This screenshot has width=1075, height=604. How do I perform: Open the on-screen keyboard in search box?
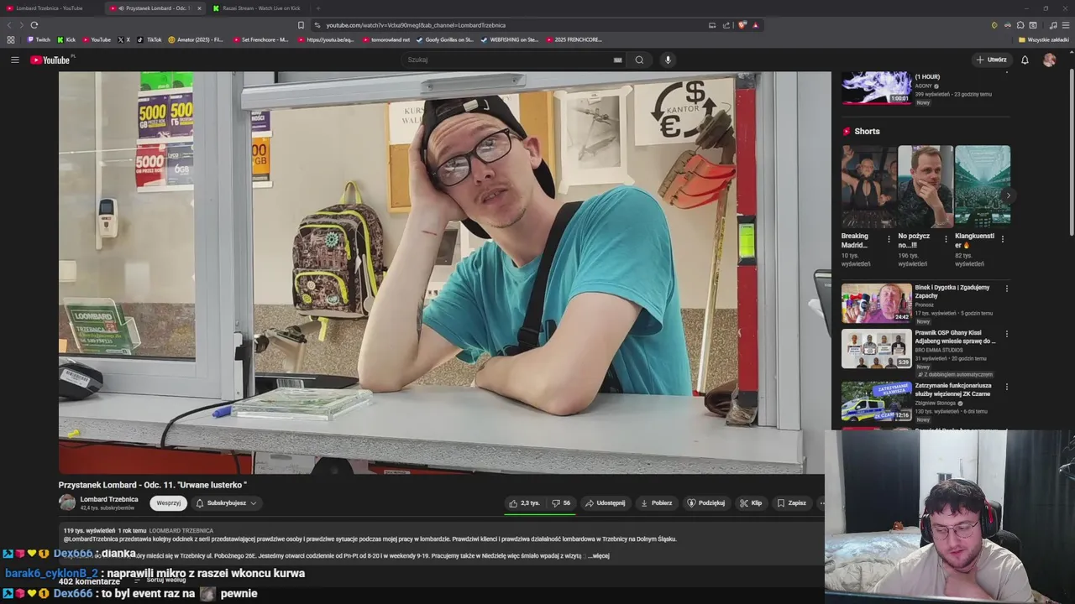[617, 60]
